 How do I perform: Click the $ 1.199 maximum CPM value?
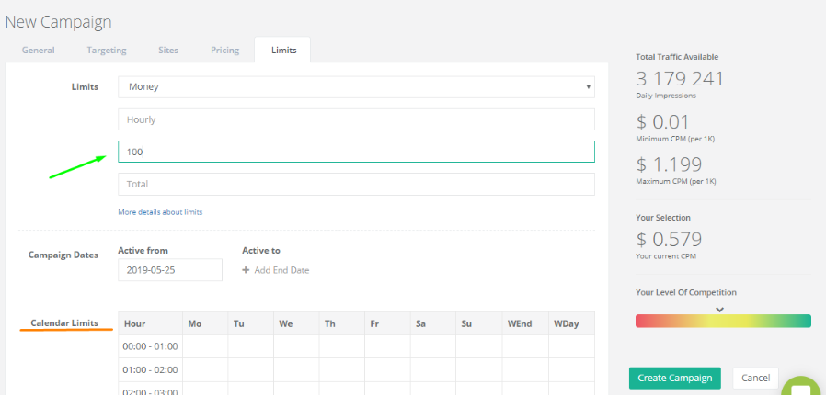coord(669,164)
